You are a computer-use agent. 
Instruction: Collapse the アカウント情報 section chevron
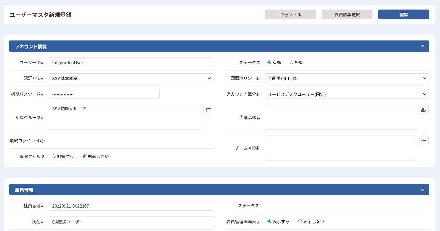[422, 46]
